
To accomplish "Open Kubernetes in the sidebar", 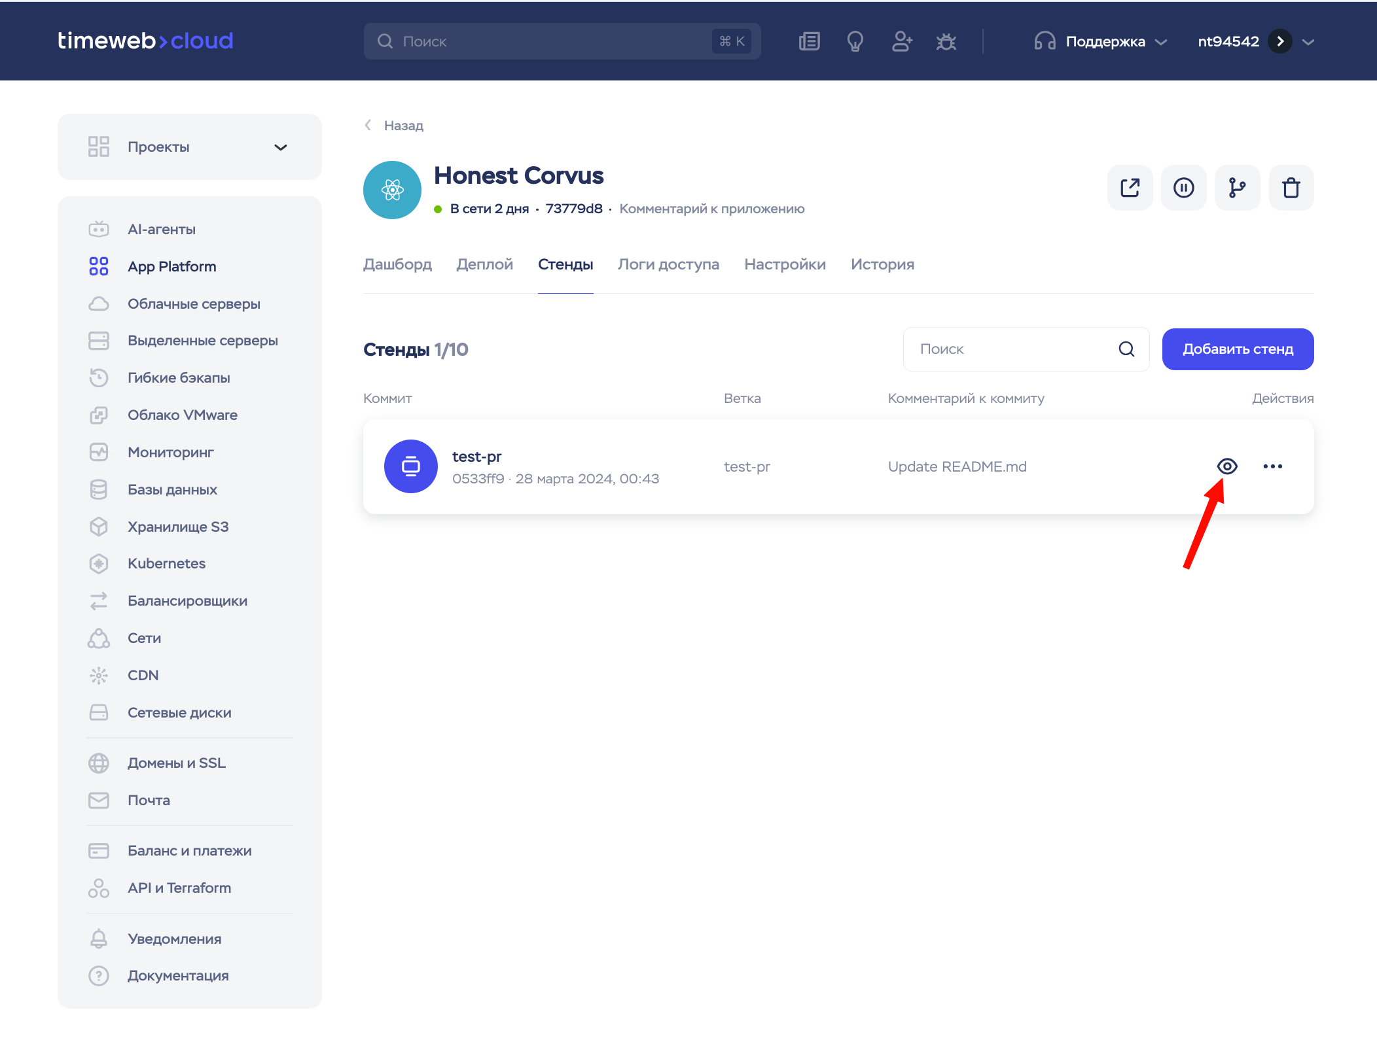I will click(166, 564).
